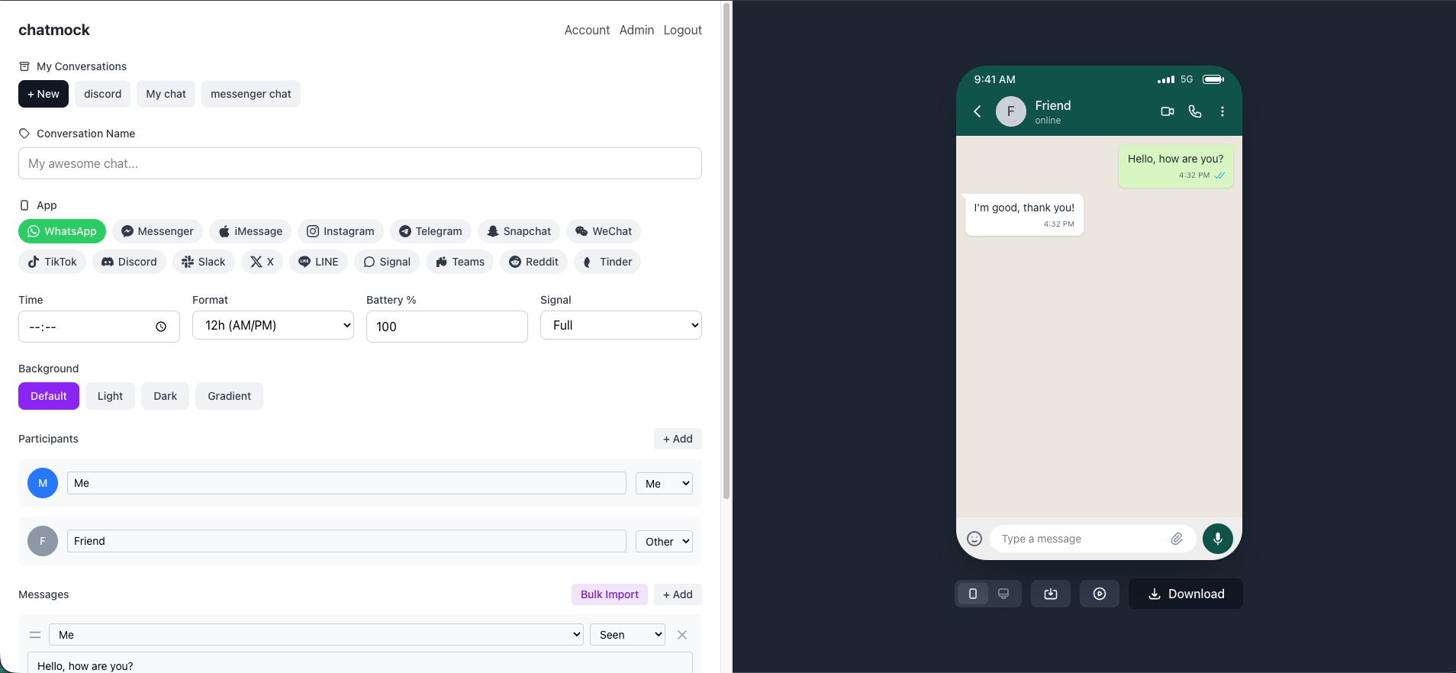
Task: Open the three-dot menu in preview header
Action: (1222, 111)
